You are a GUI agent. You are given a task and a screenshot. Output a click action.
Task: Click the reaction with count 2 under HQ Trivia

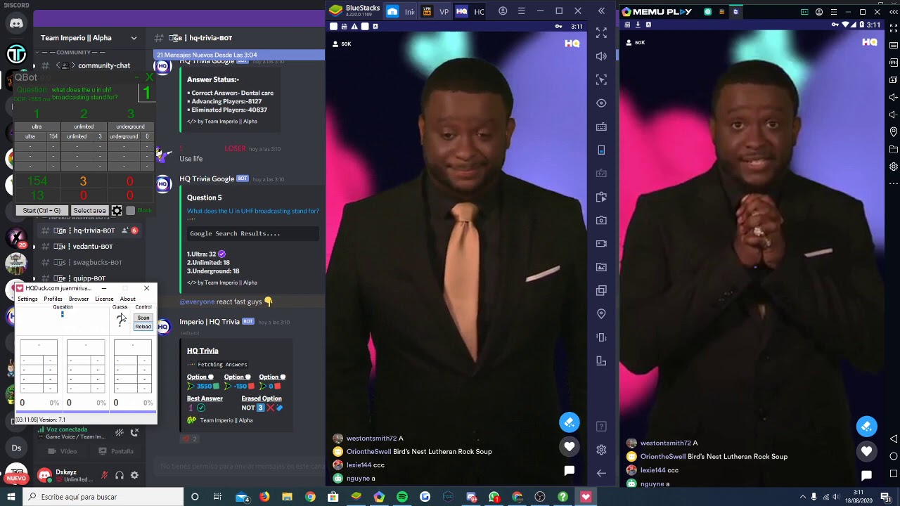coord(190,439)
